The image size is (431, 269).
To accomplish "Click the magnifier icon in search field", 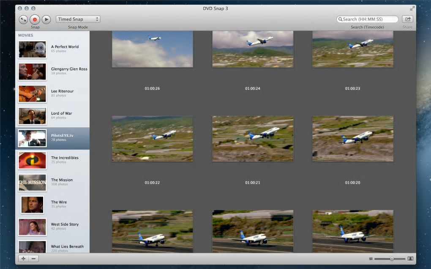I will click(x=340, y=19).
